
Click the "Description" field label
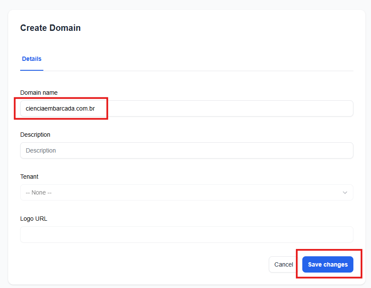pos(35,135)
